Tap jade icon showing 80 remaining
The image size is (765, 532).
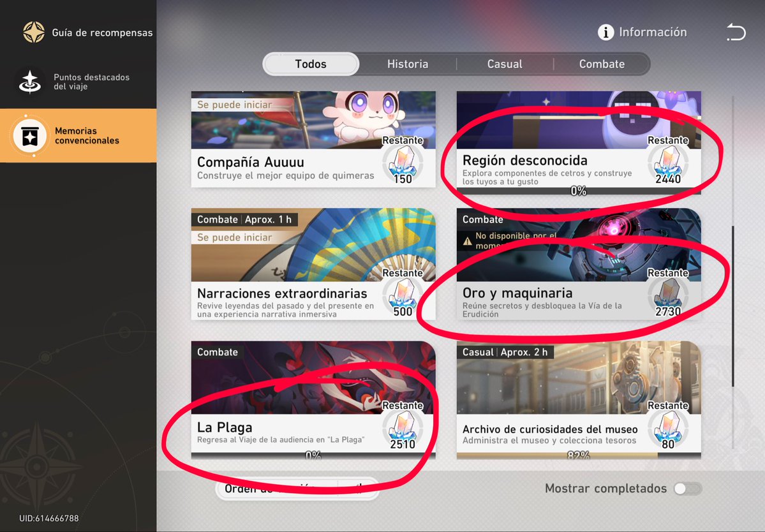click(x=668, y=427)
